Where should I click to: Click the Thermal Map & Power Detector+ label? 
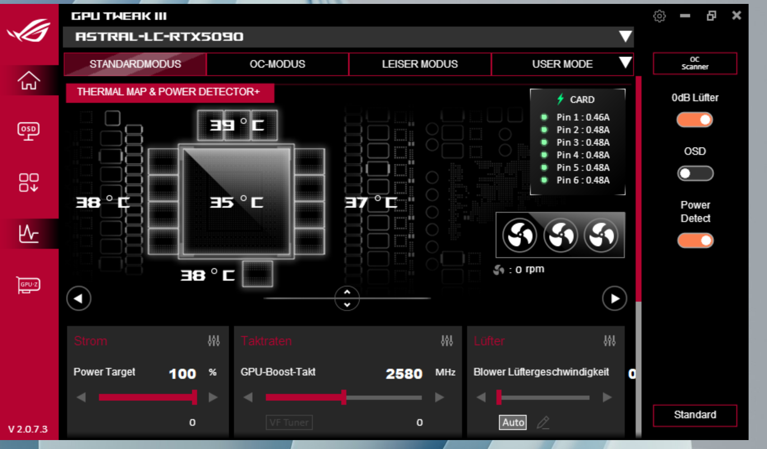[170, 92]
